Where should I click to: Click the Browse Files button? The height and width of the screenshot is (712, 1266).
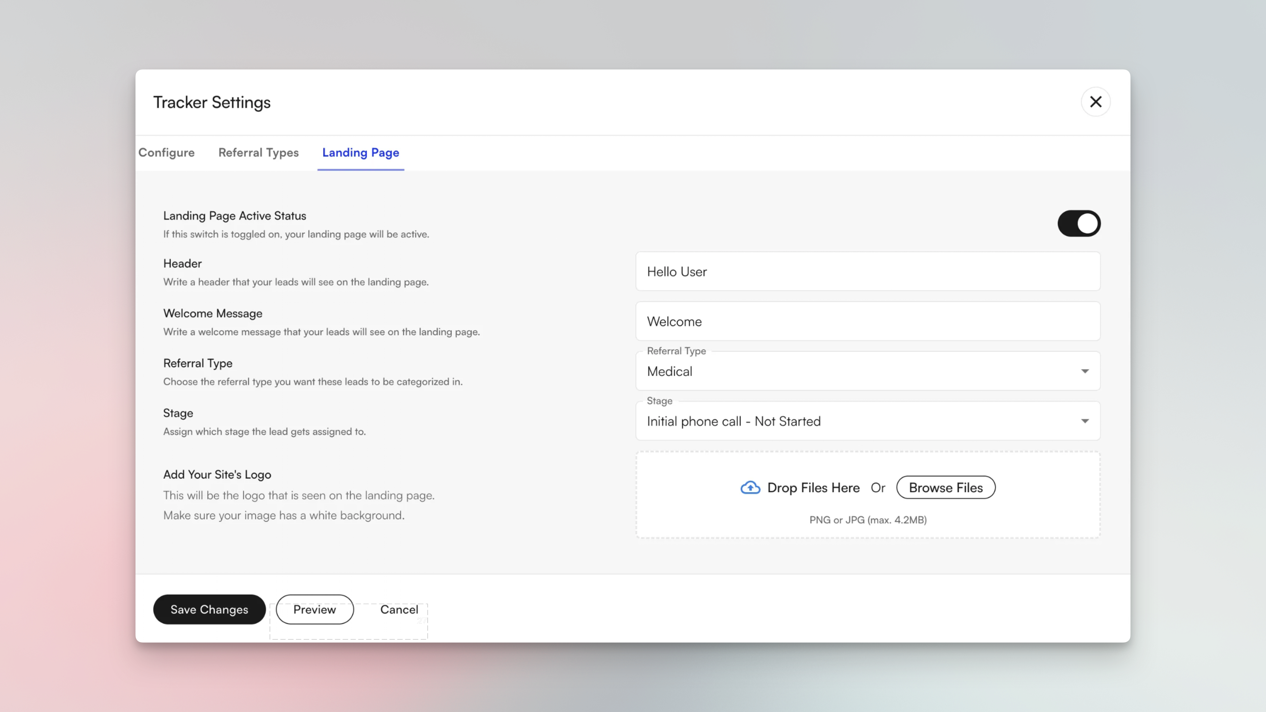point(945,487)
